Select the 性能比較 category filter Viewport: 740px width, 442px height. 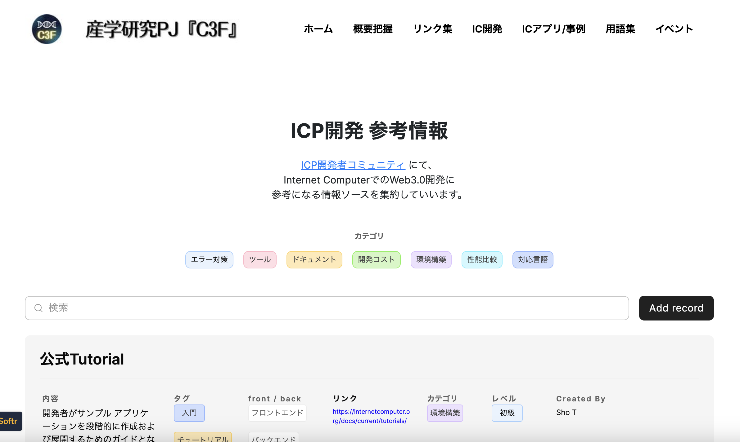[482, 259]
